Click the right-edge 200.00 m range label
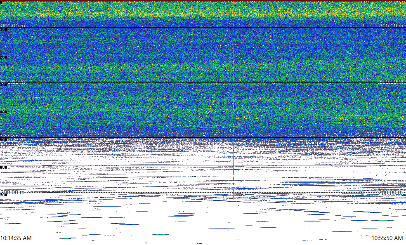 click(x=391, y=192)
